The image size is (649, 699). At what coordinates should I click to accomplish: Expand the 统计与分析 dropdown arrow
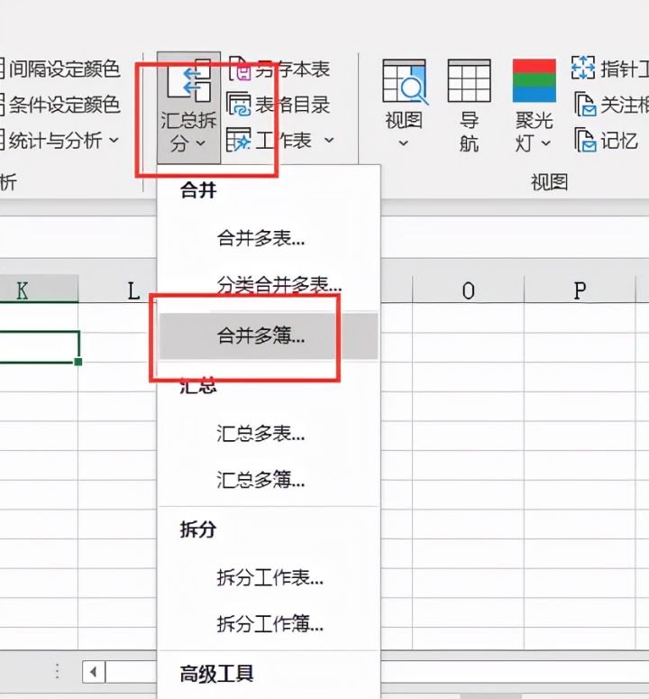[114, 141]
